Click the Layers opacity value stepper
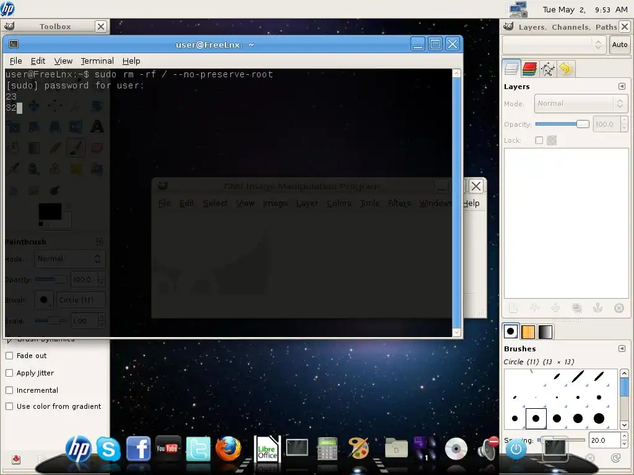Image resolution: width=634 pixels, height=475 pixels. [x=624, y=124]
